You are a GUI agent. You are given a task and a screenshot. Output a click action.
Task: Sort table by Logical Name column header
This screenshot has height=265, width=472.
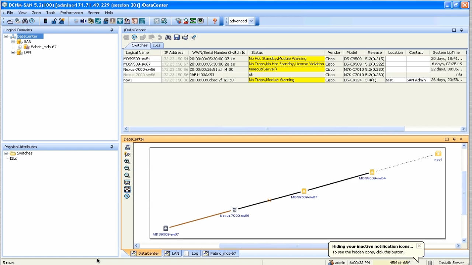[142, 53]
